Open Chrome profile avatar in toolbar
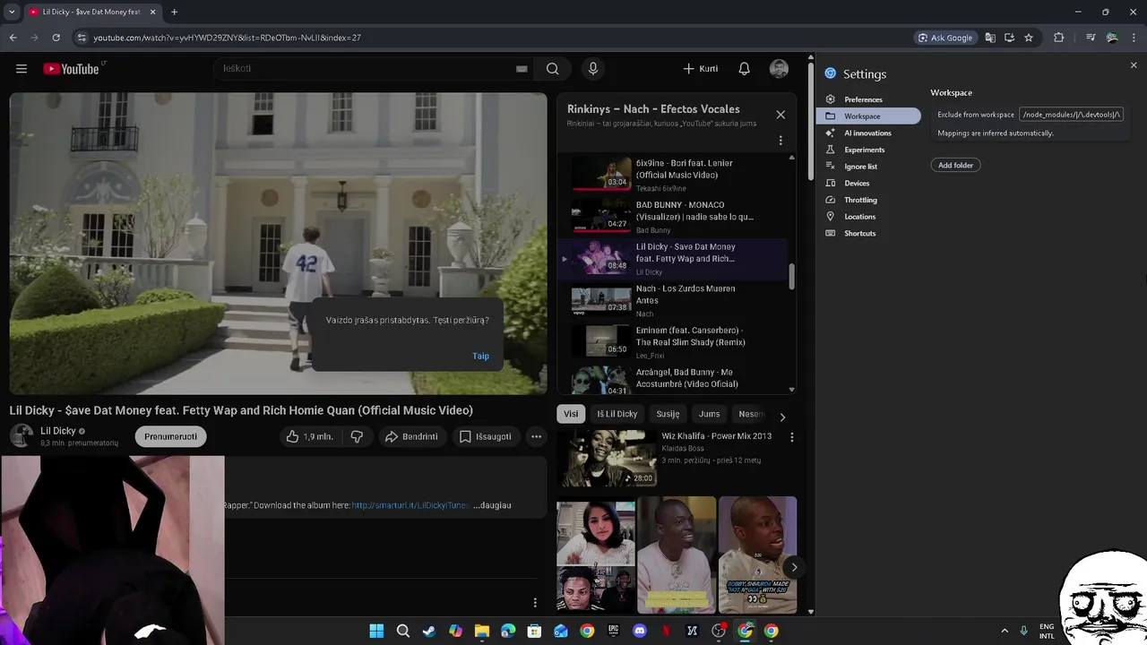 (x=1112, y=38)
